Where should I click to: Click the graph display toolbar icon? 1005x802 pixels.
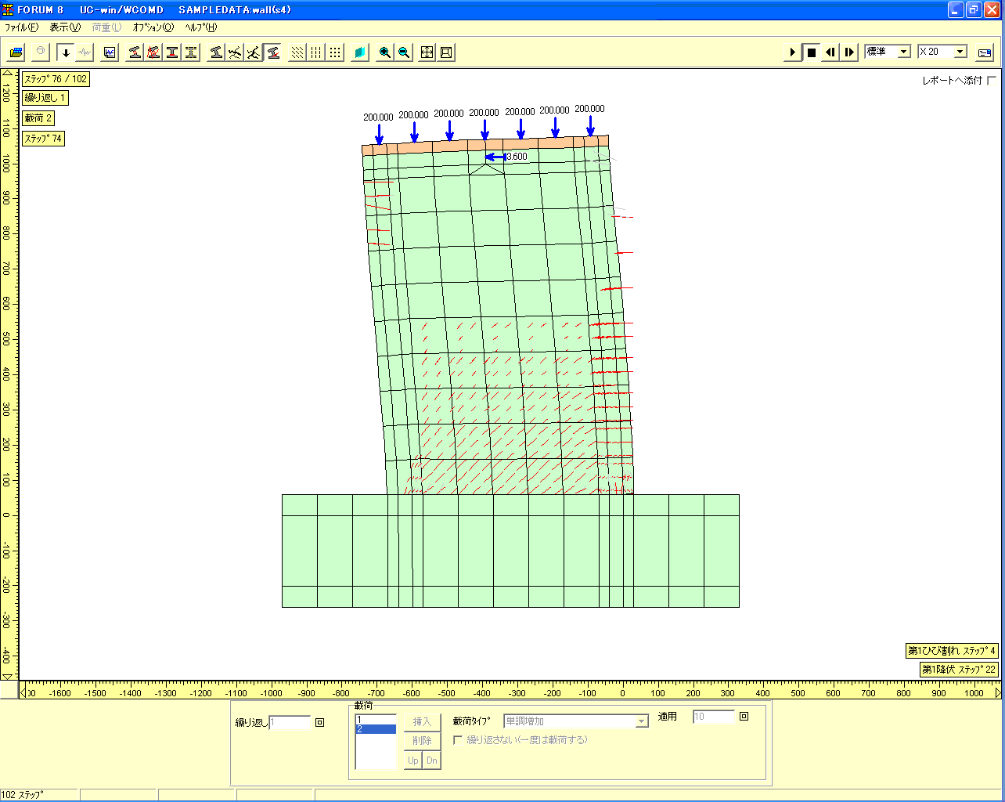pos(110,52)
